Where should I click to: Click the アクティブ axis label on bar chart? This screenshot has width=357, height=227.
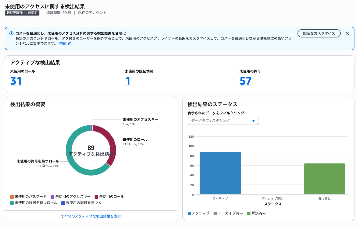coord(220,199)
